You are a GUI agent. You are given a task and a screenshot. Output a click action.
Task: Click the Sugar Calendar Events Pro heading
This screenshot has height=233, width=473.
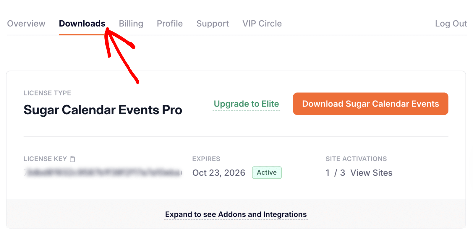[x=103, y=110]
